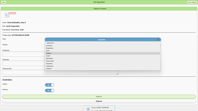Pick Diagnóstico in the dropdown list
This screenshot has height=111, width=198.
coord(103,48)
